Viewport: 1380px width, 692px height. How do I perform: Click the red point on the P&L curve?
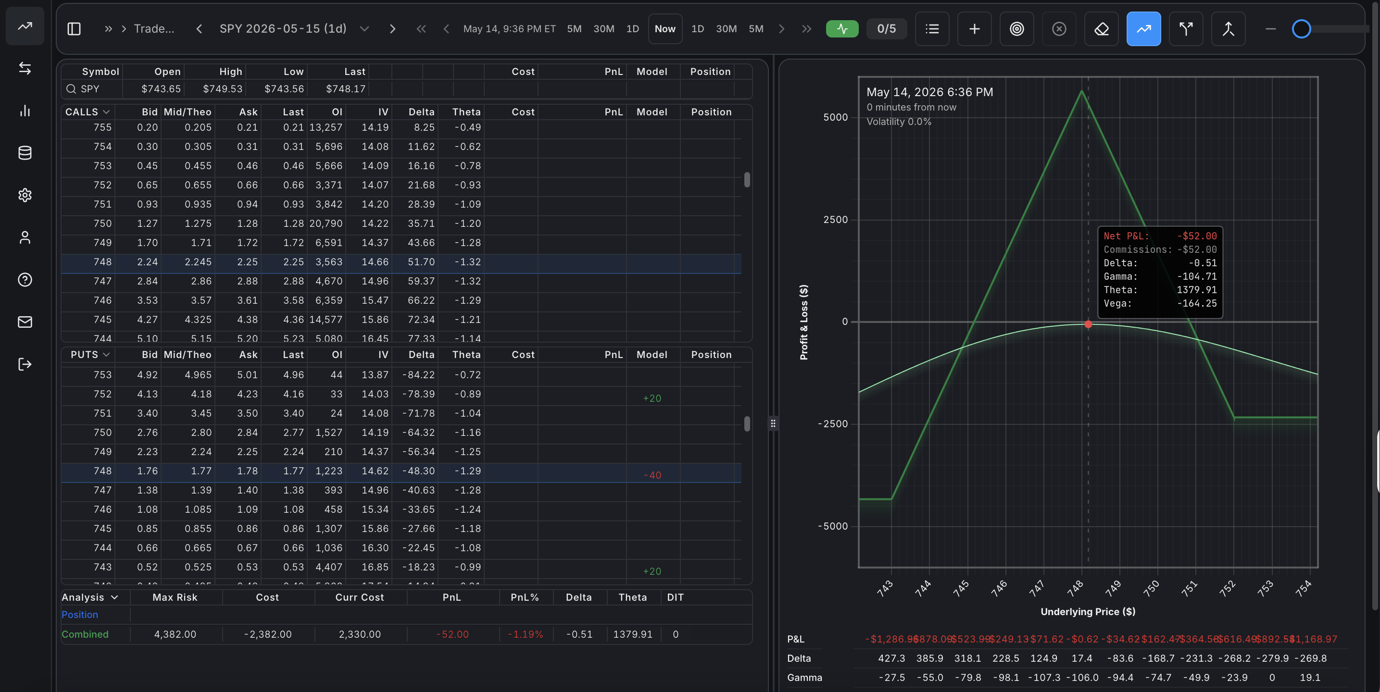click(1088, 324)
